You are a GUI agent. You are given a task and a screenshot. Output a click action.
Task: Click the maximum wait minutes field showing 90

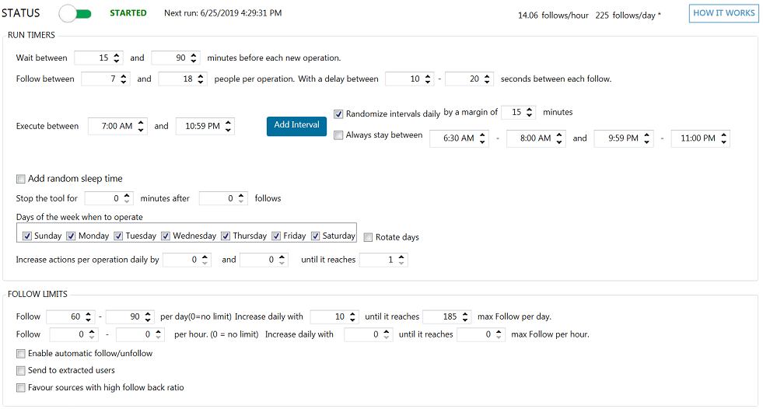170,58
